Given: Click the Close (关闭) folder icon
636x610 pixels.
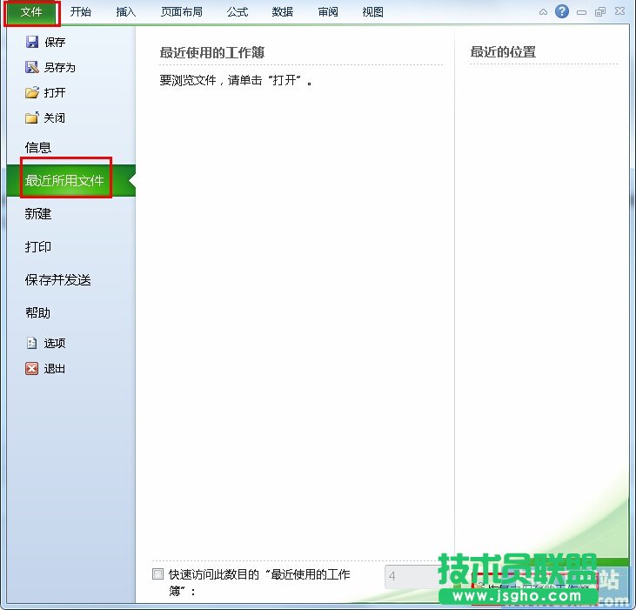Looking at the screenshot, I should [32, 117].
